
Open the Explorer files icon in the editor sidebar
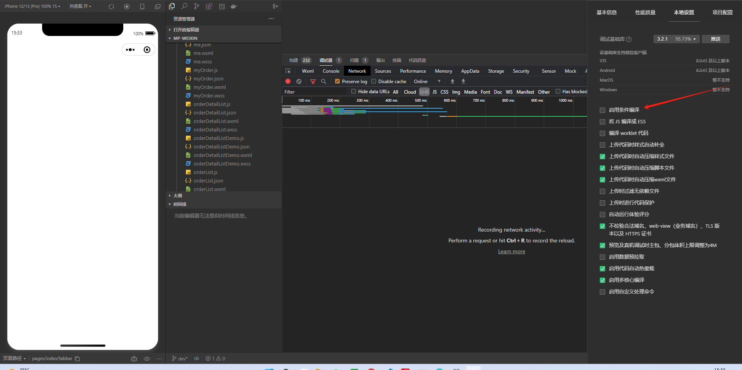coord(172,6)
